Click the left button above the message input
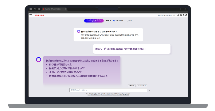The width and height of the screenshot is (215, 111). (132, 86)
